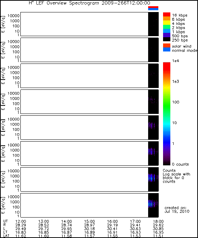Click the 12:00 UT axis label
This screenshot has width=198, height=238.
[x=21, y=221]
